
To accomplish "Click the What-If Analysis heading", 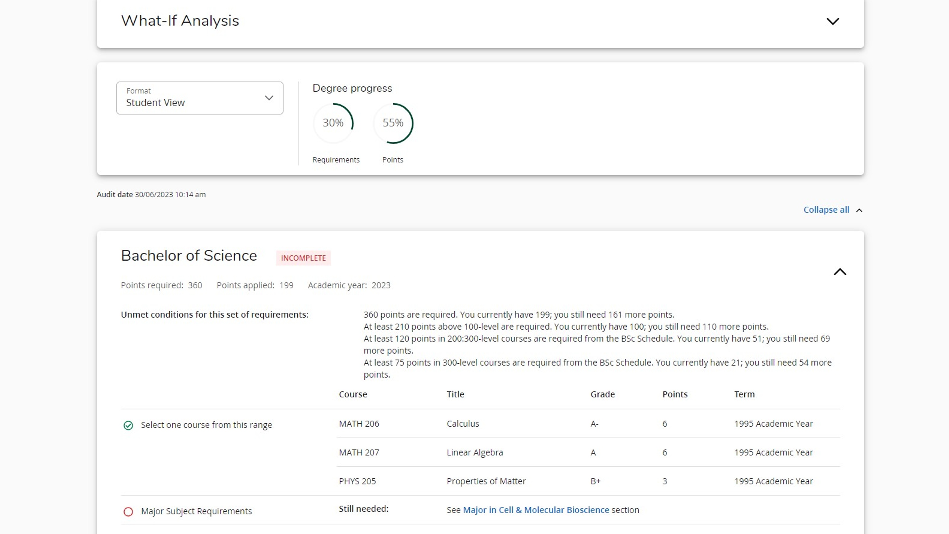I will tap(180, 21).
